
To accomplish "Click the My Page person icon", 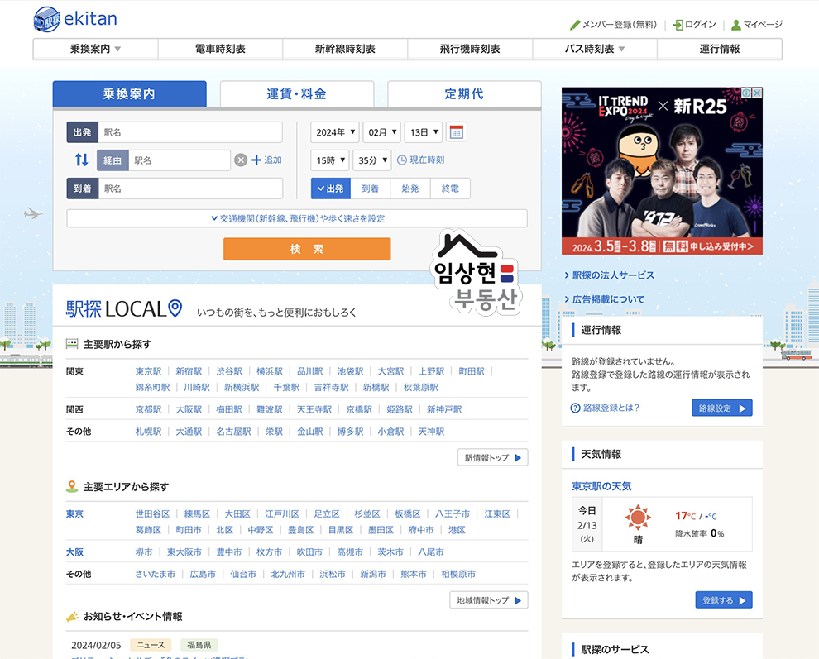I will (736, 25).
